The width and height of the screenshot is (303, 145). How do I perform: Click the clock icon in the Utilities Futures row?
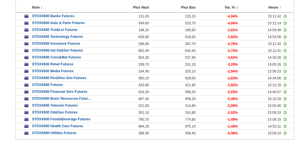click(x=285, y=133)
